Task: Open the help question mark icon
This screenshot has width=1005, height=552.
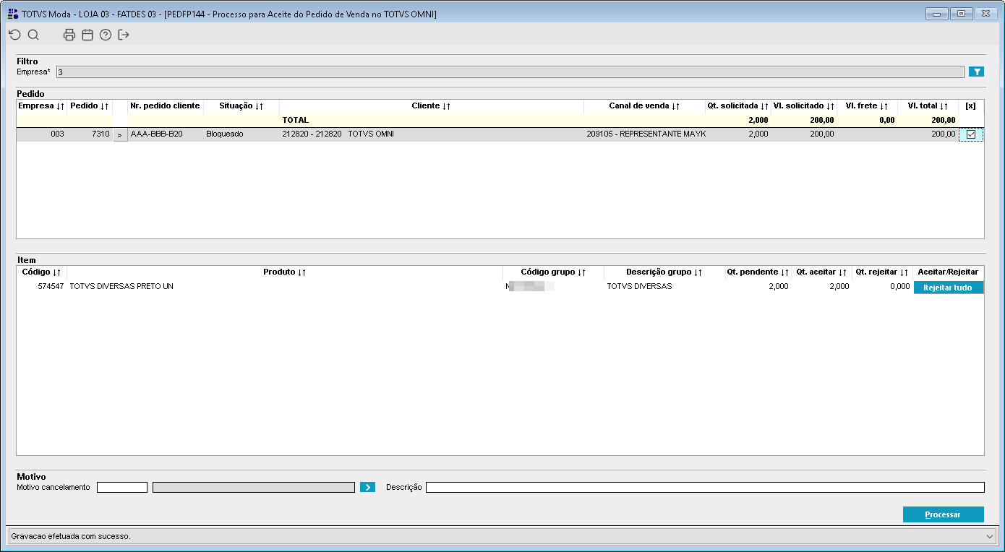Action: click(106, 35)
